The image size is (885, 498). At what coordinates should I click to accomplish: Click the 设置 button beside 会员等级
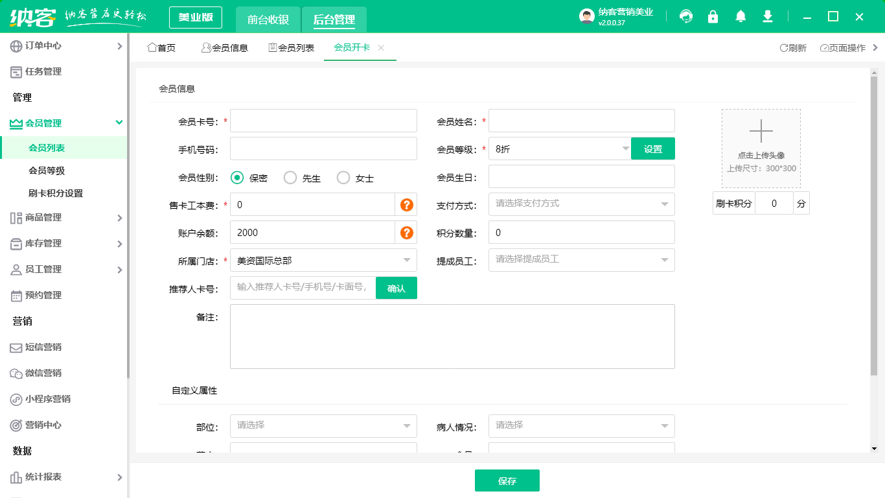click(653, 149)
